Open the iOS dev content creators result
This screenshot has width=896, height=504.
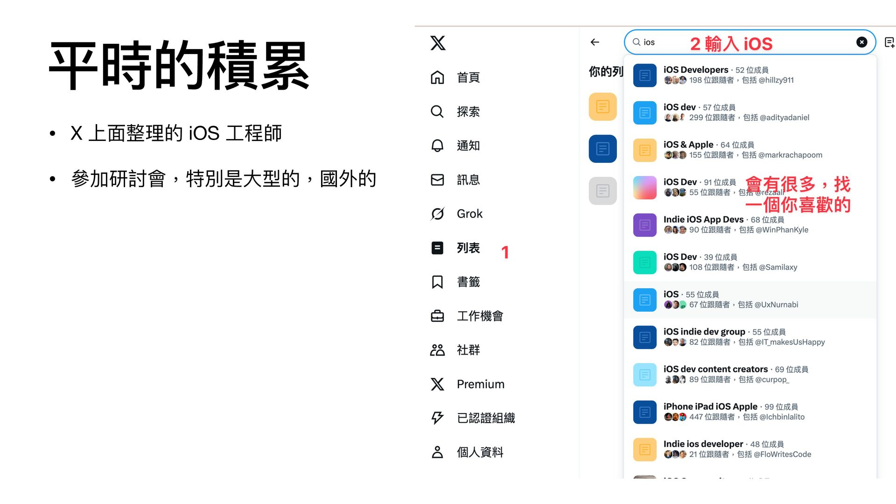pos(750,375)
